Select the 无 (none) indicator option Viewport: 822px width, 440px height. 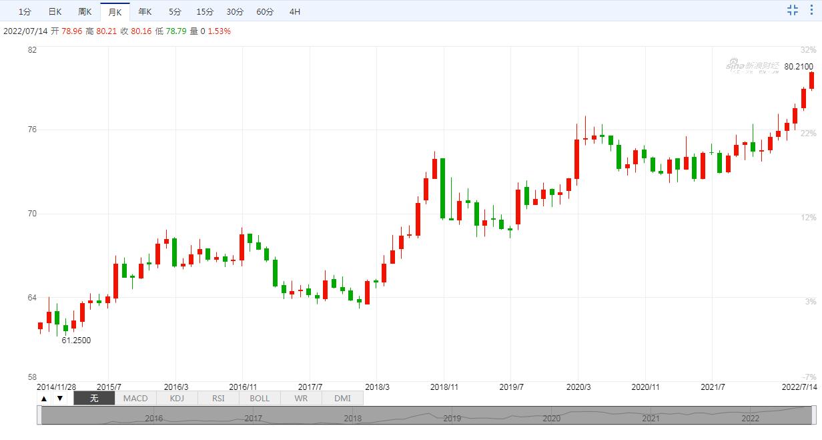click(94, 399)
